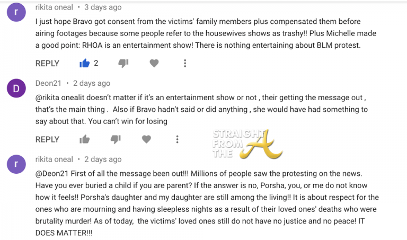Image resolution: width=407 pixels, height=240 pixels.
Task: Heart rikita oneal's first comment
Action: click(154, 64)
